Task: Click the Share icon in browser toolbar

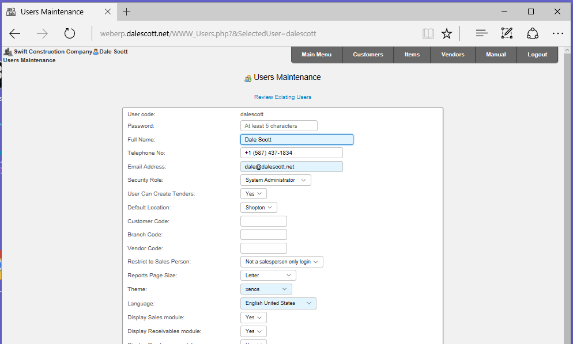Action: point(533,33)
